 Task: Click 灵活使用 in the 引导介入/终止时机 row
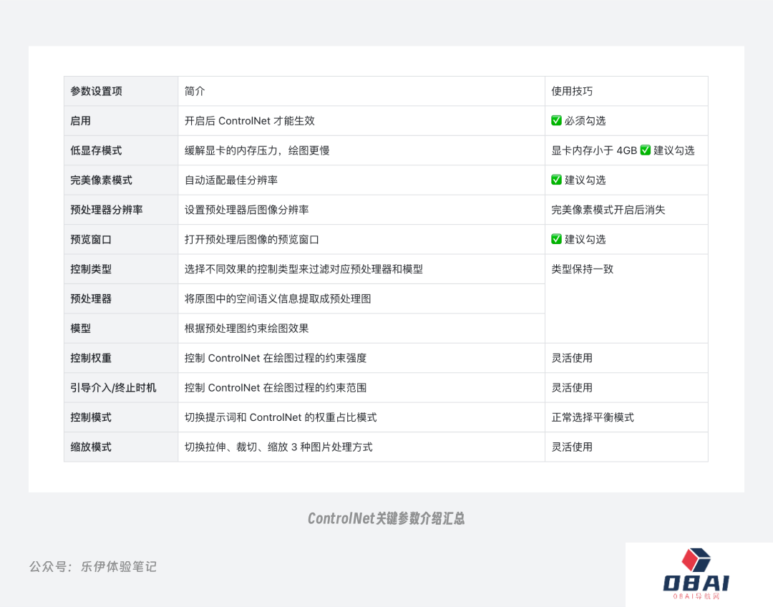572,387
